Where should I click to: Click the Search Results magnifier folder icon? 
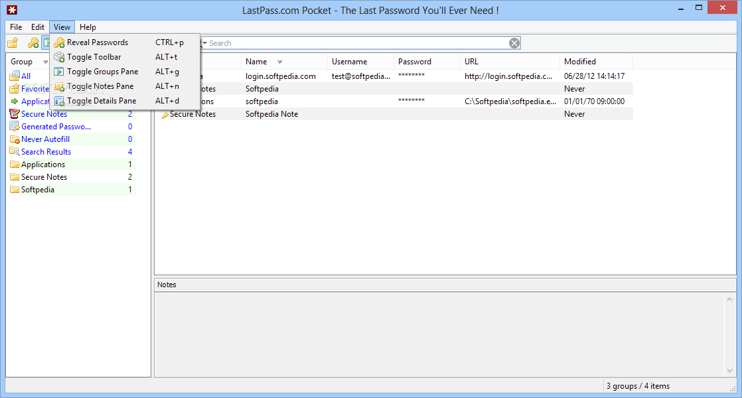(x=15, y=152)
